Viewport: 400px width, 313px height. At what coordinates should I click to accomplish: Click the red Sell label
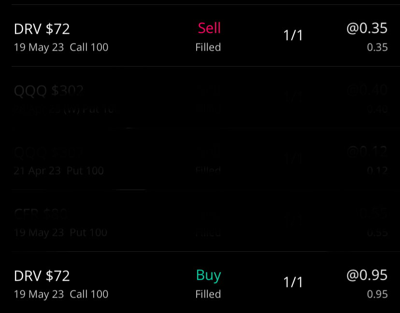point(209,28)
